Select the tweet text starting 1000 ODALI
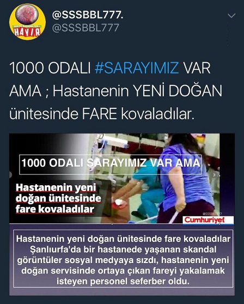244x304 pixels. [115, 91]
